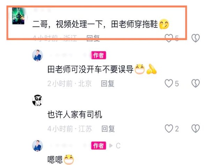Click 回复 under the Jiangsu comment
Viewport: 209px width, 165px height.
pyautogui.click(x=108, y=129)
